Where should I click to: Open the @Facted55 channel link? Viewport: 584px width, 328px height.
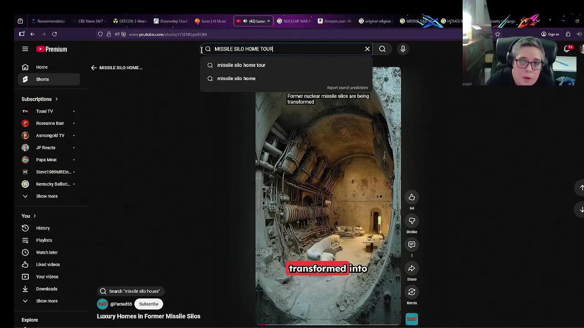(x=121, y=304)
